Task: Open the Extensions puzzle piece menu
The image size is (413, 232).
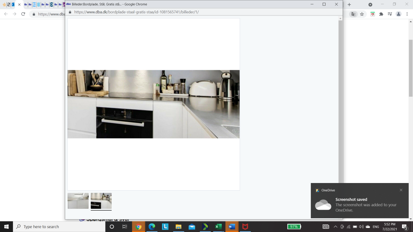Action: pos(381,14)
